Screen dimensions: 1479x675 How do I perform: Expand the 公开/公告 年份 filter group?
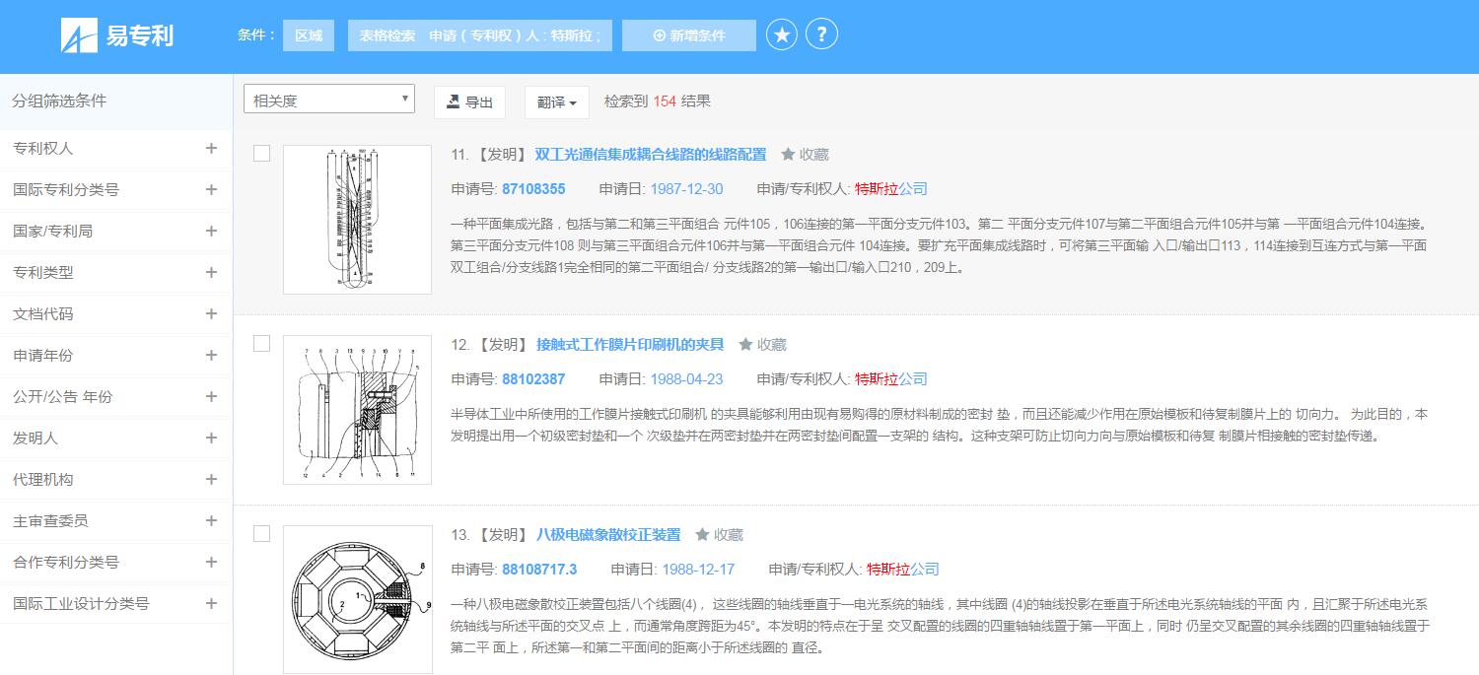point(211,397)
